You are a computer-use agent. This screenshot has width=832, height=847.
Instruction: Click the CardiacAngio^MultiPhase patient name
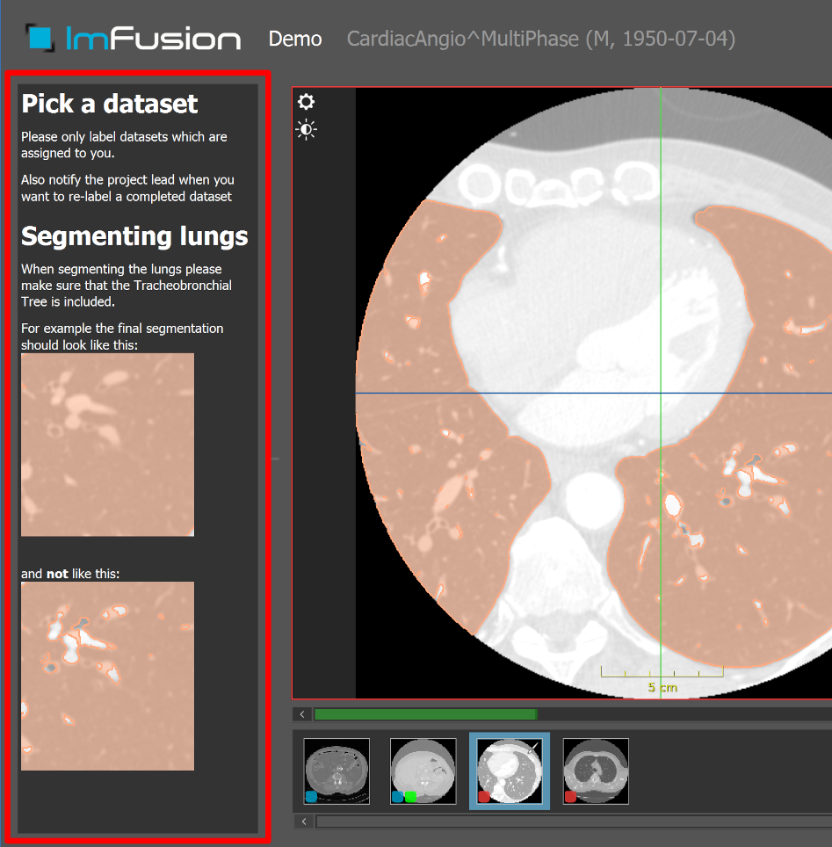pos(541,39)
